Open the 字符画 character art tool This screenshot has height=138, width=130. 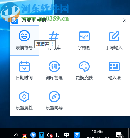tap(84, 40)
